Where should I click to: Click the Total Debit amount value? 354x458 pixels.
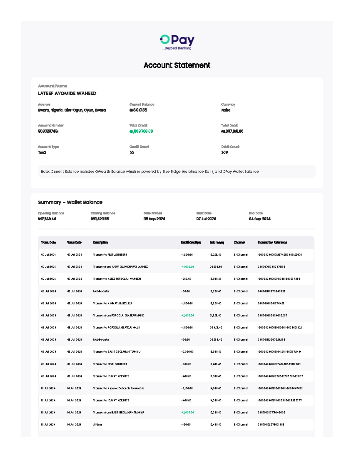point(232,131)
